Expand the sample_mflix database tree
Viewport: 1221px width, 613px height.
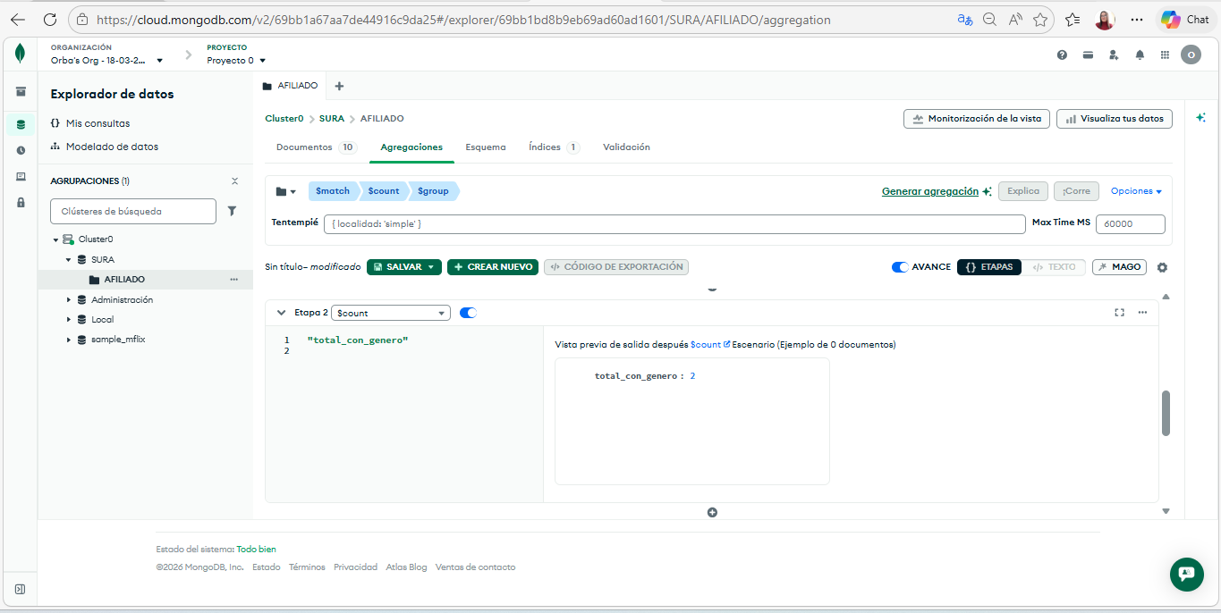(69, 340)
